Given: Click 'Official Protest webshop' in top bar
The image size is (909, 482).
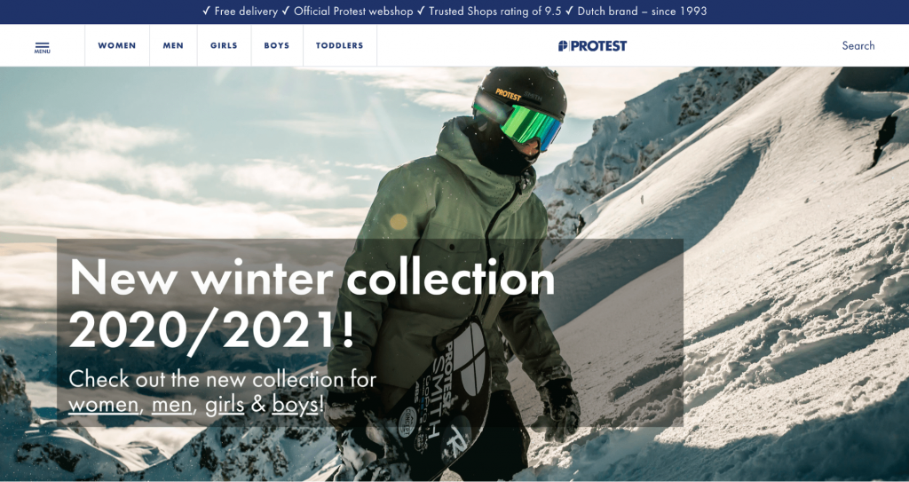Looking at the screenshot, I should click(x=347, y=11).
